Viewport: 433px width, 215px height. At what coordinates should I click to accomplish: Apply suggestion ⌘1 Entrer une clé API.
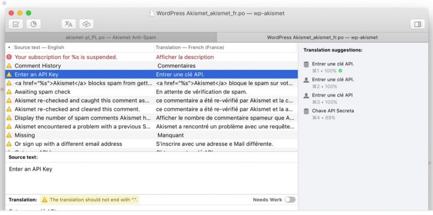click(333, 67)
